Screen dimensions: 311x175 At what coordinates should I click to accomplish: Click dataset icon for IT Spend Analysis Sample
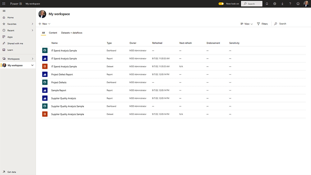[45, 66]
